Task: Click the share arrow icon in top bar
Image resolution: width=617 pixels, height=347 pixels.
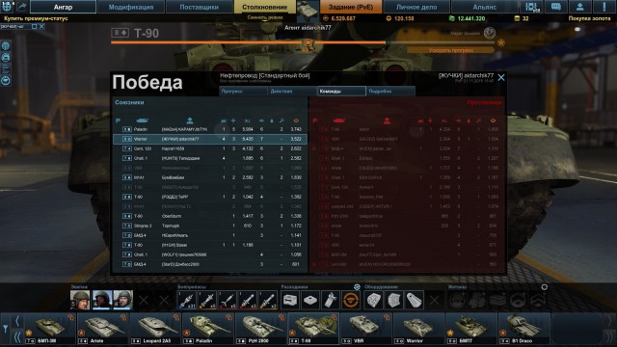Action: [x=21, y=7]
